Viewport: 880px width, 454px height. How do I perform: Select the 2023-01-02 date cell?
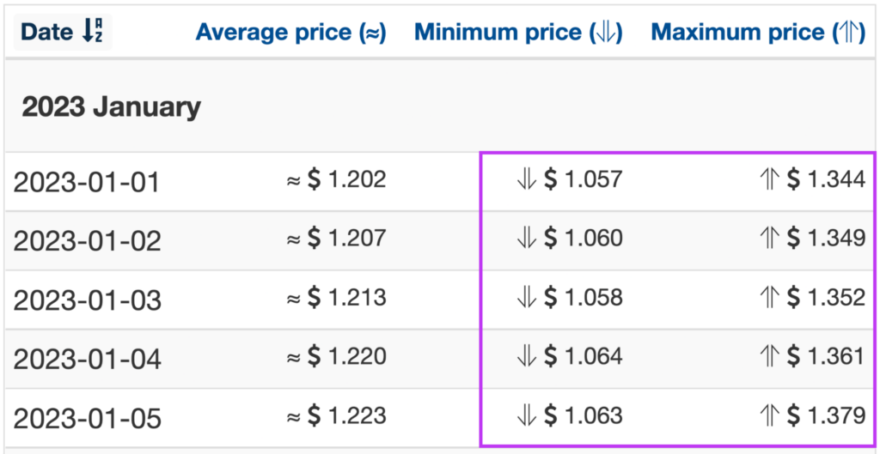tap(87, 241)
